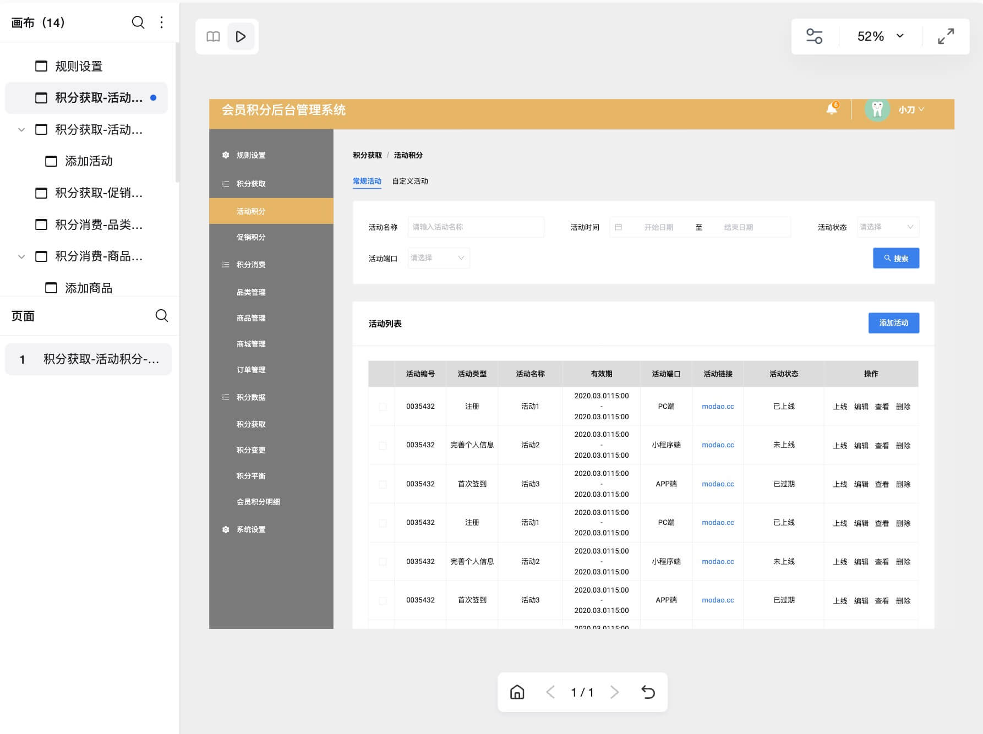Click the undo back arrow icon

648,692
